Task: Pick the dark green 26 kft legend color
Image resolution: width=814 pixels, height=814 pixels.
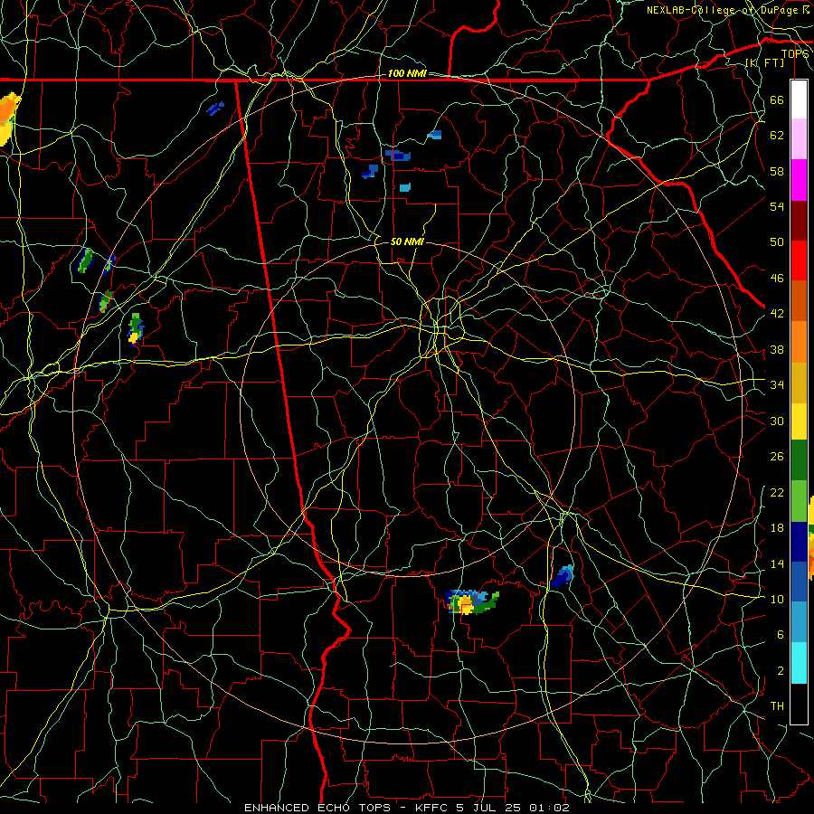Action: [x=799, y=460]
